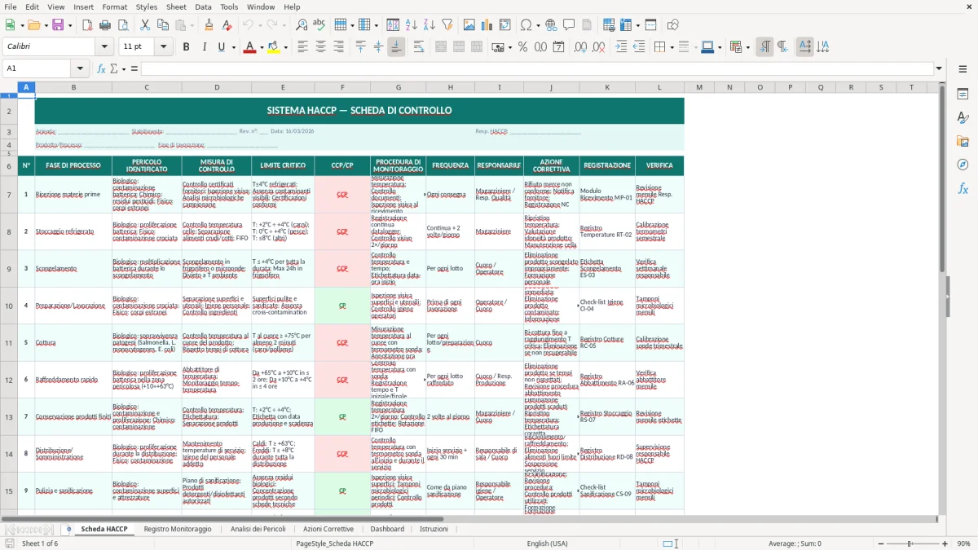978x550 pixels.
Task: Open background color dropdown arrow
Action: pyautogui.click(x=285, y=47)
